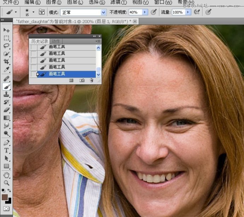Select the Brush tool in toolbox
Screen dimensions: 244x217
[x=6, y=87]
